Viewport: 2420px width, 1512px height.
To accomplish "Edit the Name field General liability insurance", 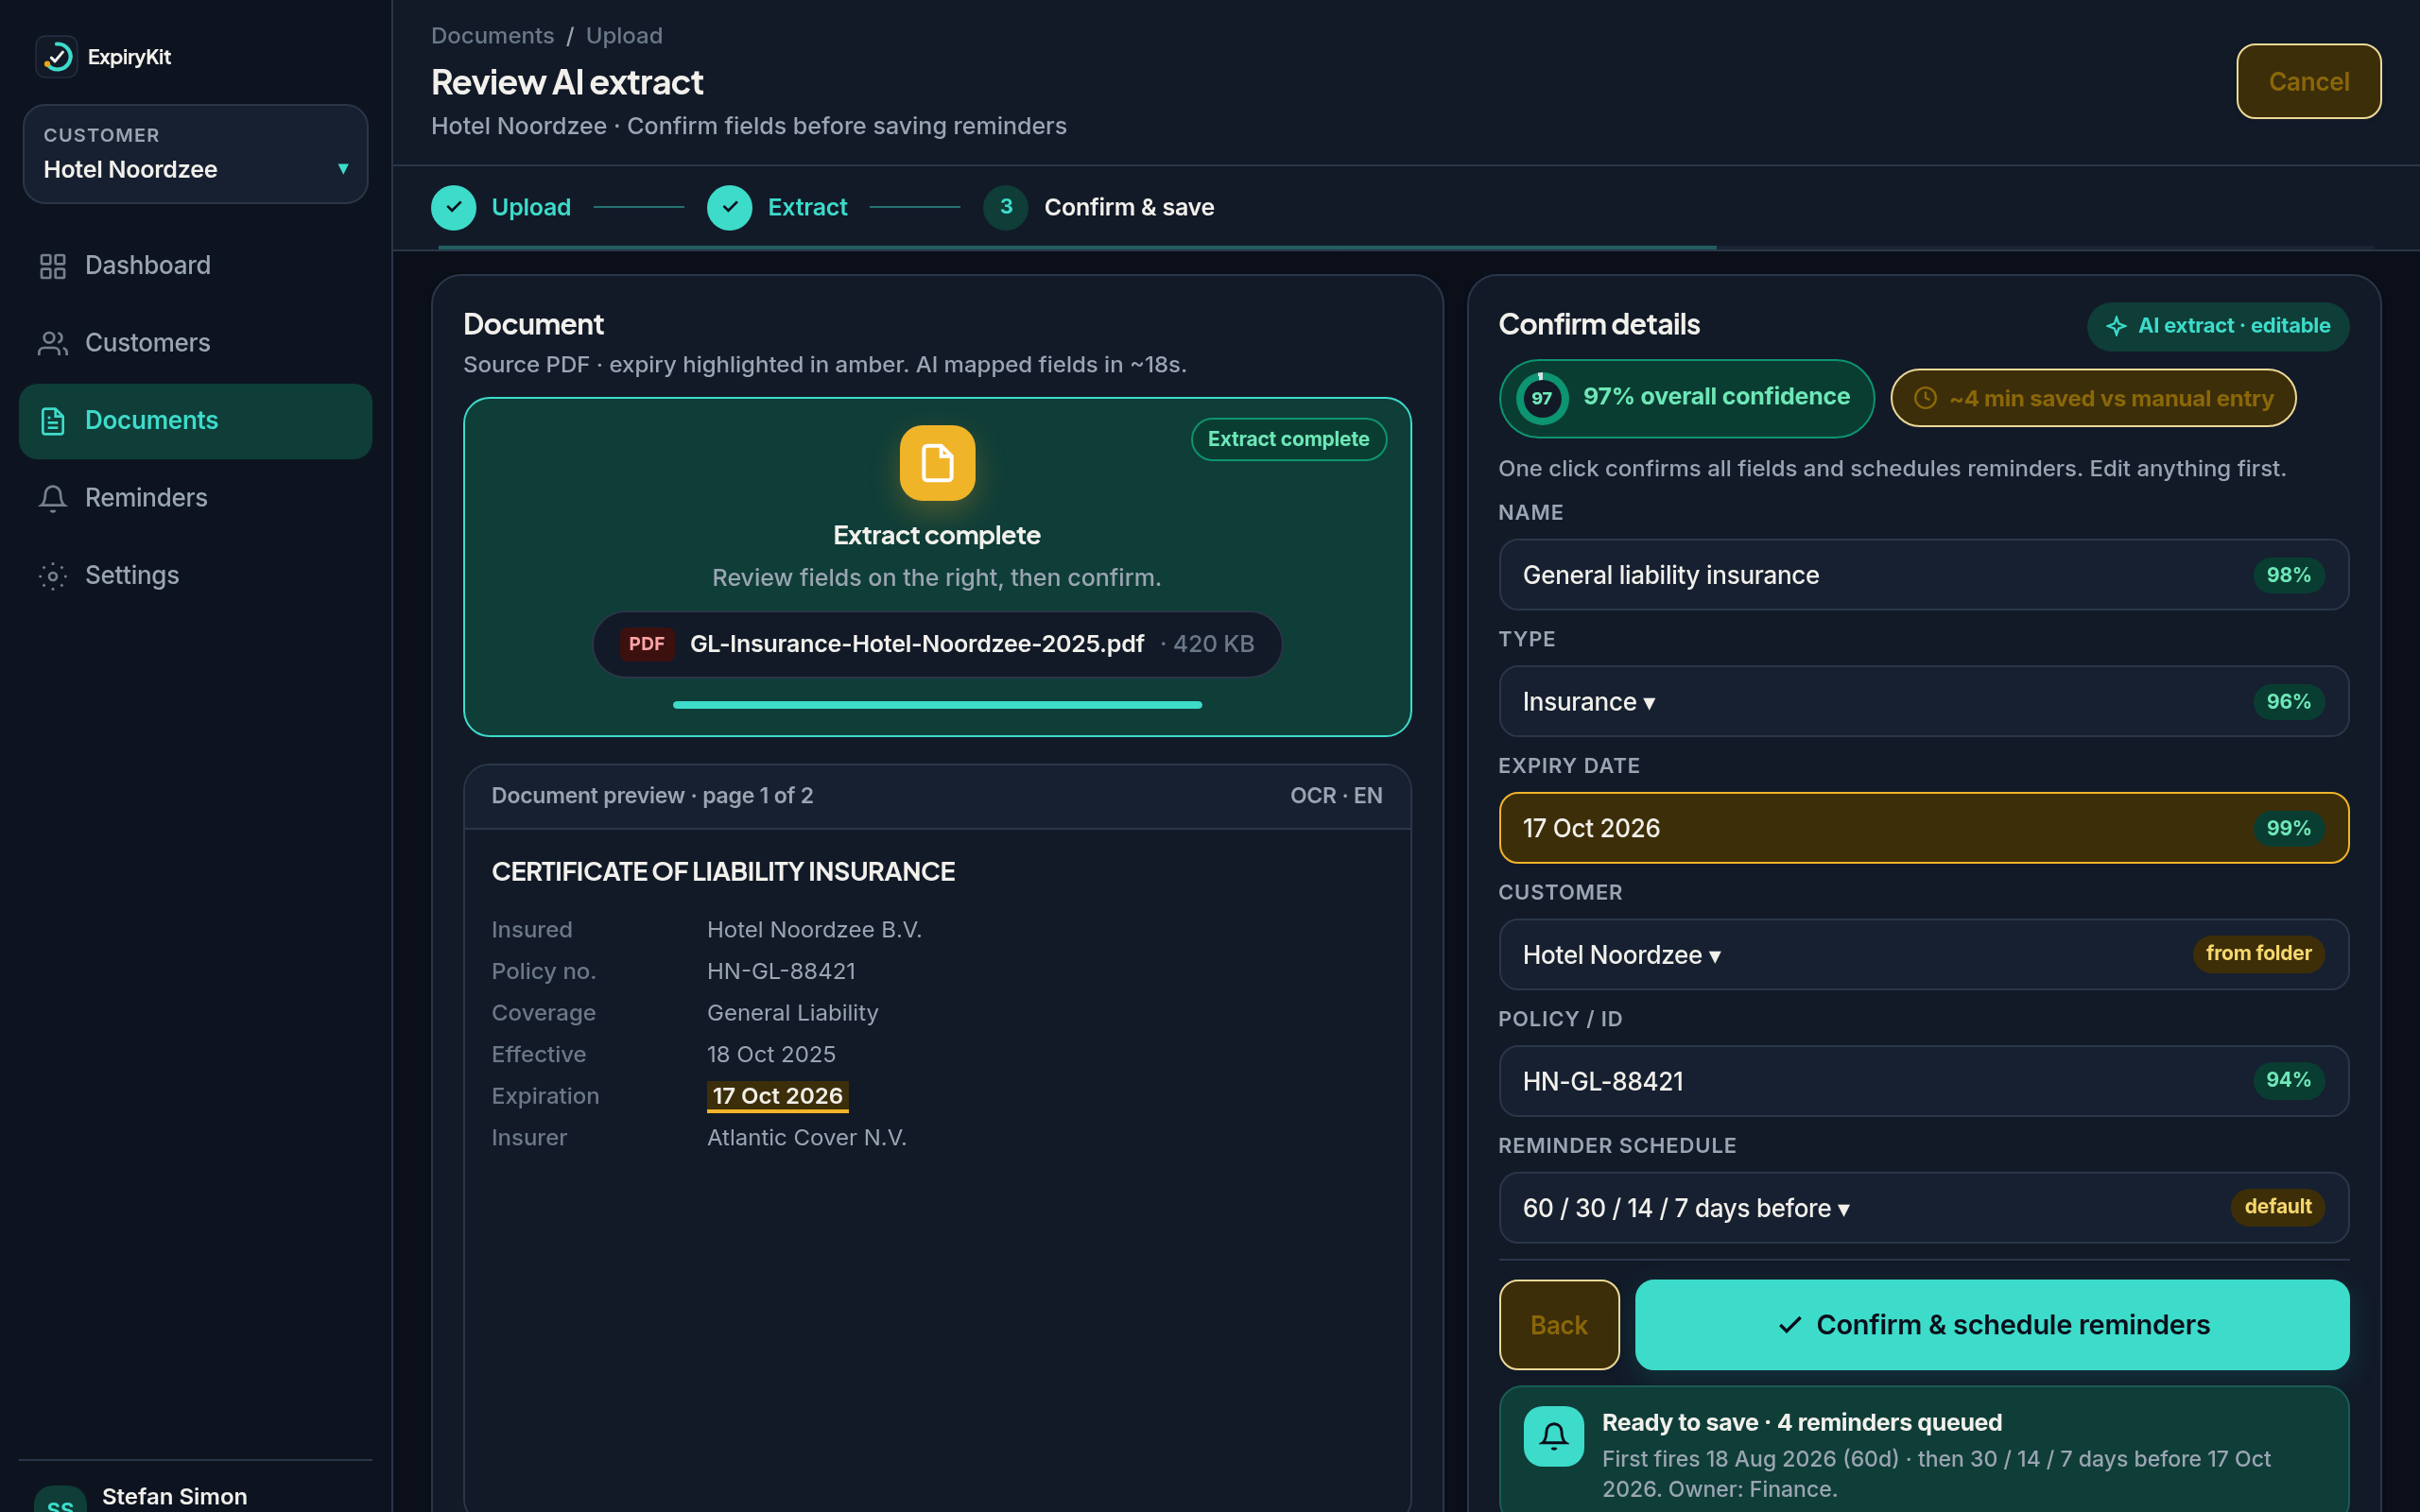I will 1923,575.
